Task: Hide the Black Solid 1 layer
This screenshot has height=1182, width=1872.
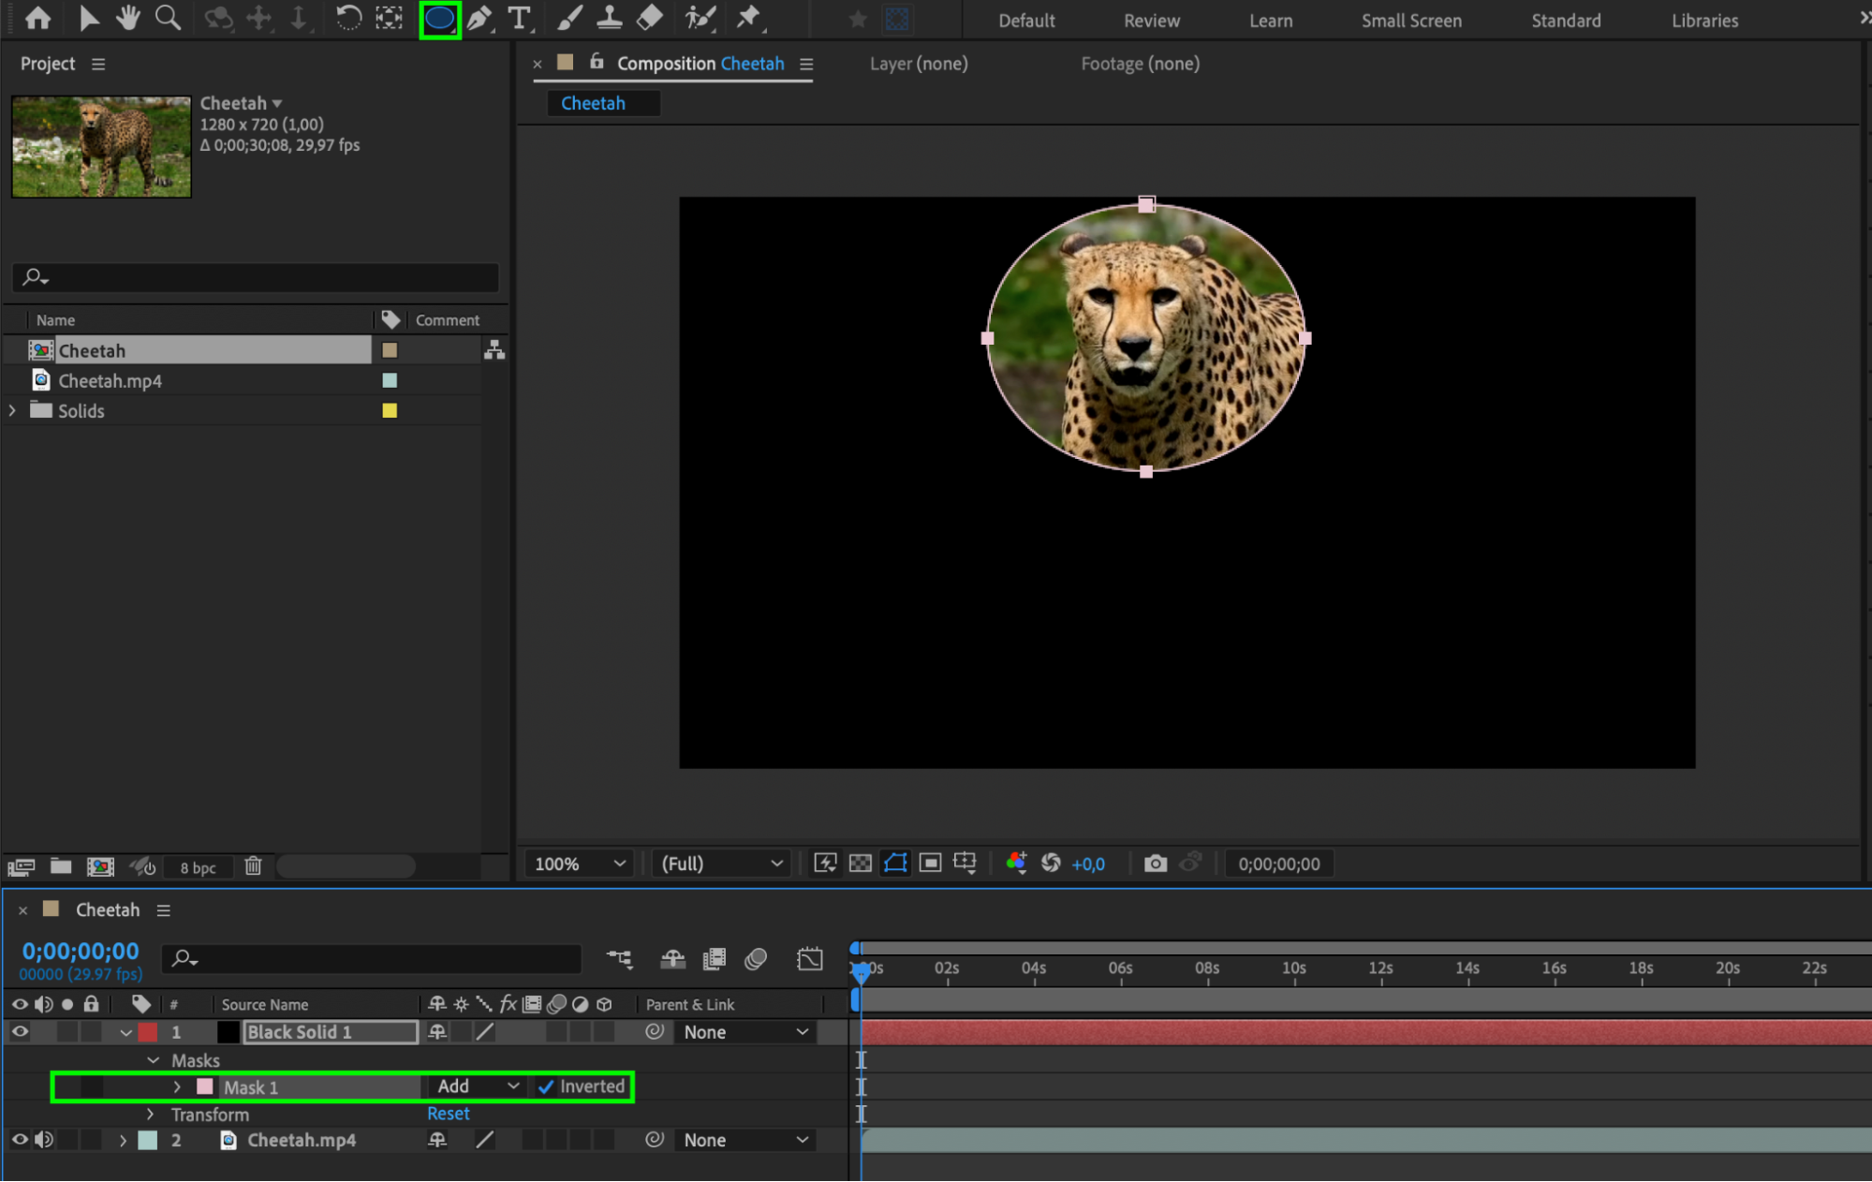Action: click(x=20, y=1032)
